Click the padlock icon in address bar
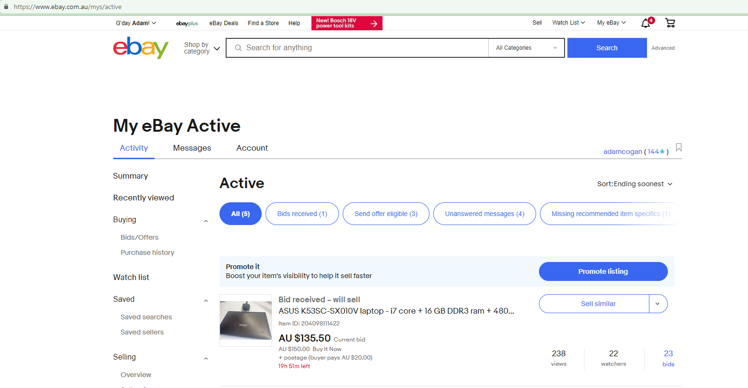Screen dimensions: 748x388 [6, 7]
